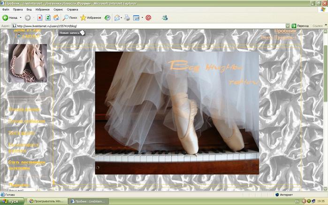Open the pointe shoes avatar thumbnail
Viewport: 328px width, 205px height.
(28, 63)
